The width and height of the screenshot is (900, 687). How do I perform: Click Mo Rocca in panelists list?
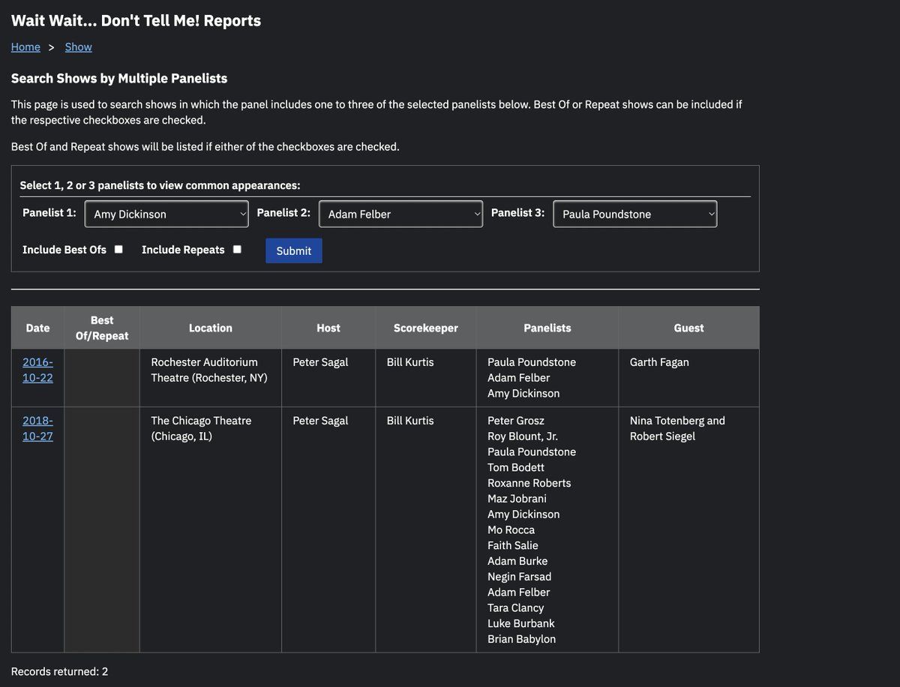pyautogui.click(x=511, y=529)
